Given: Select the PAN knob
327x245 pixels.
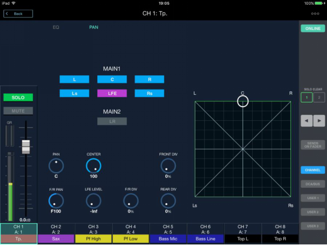Looking at the screenshot, I should pyautogui.click(x=56, y=166).
